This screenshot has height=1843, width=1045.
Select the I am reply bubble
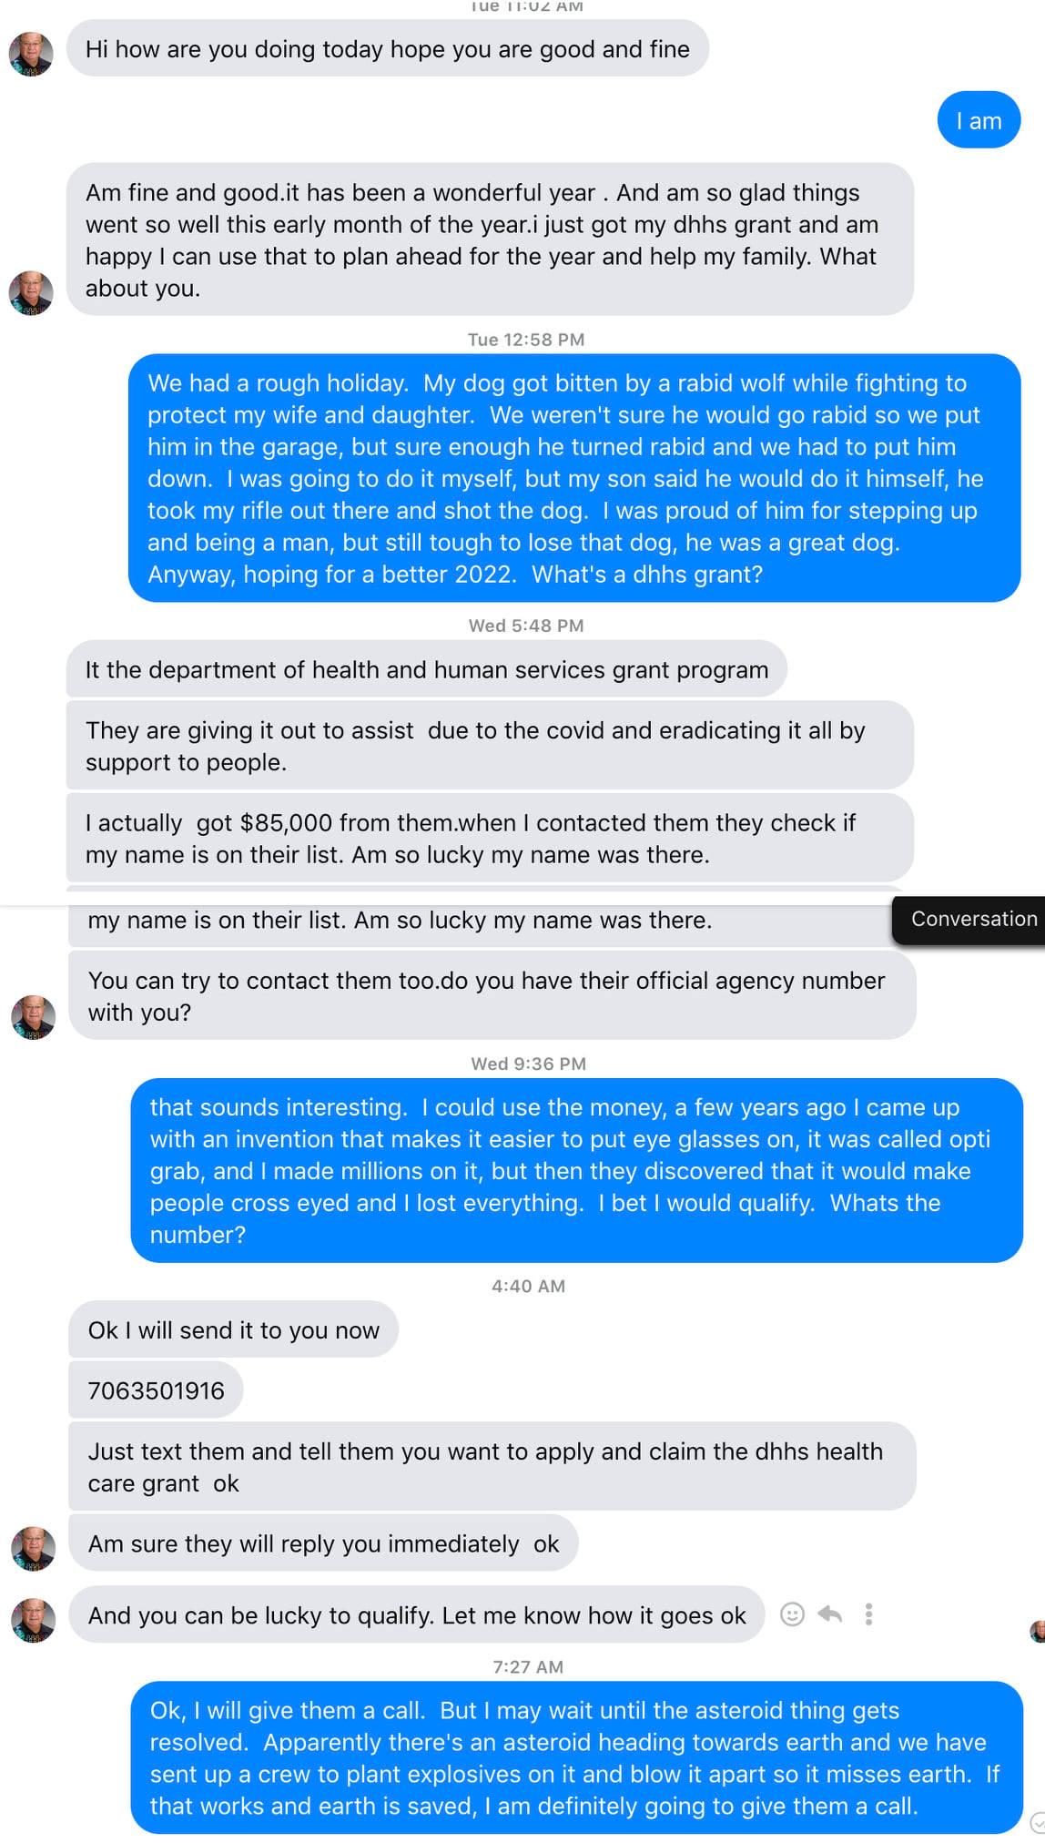[x=979, y=119]
